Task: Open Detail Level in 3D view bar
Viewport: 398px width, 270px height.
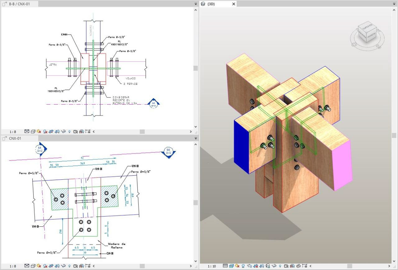Action: tap(225, 266)
